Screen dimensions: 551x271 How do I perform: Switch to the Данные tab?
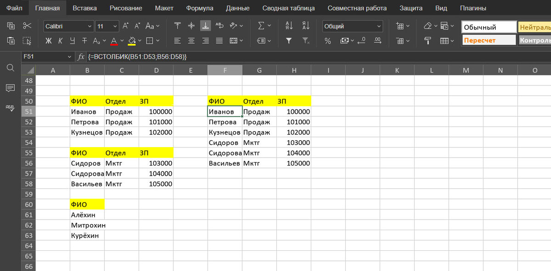click(238, 8)
